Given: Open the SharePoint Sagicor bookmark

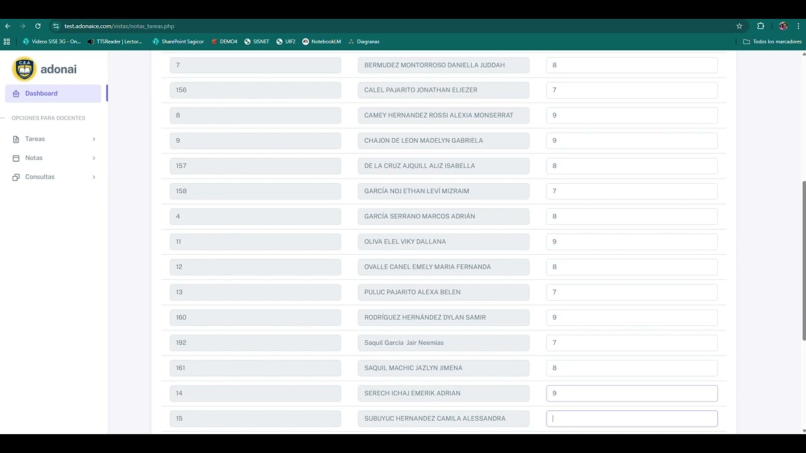Looking at the screenshot, I should tap(178, 42).
